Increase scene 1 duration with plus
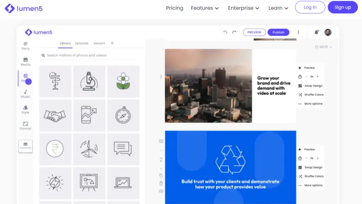 point(318,76)
